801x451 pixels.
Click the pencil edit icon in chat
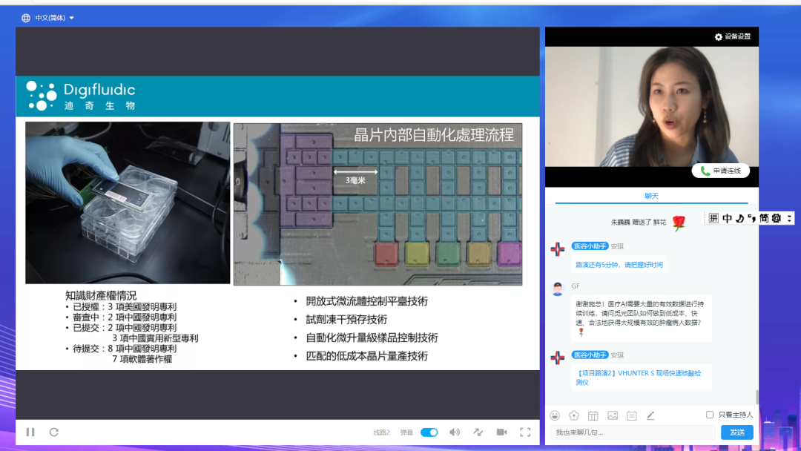pyautogui.click(x=650, y=415)
